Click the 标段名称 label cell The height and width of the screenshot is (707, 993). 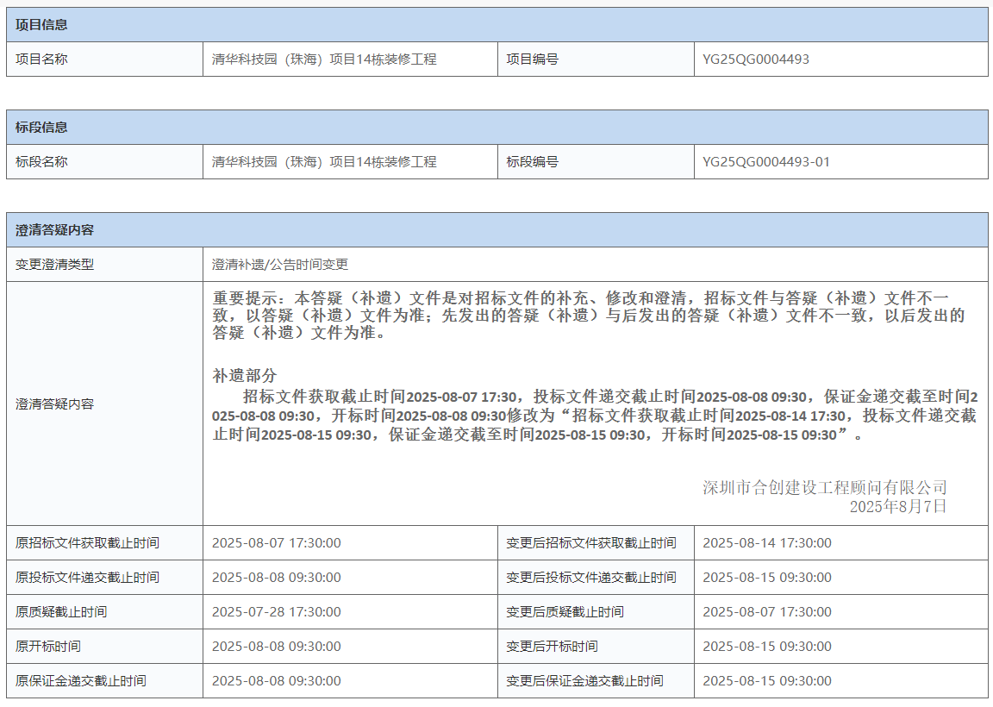pos(104,161)
